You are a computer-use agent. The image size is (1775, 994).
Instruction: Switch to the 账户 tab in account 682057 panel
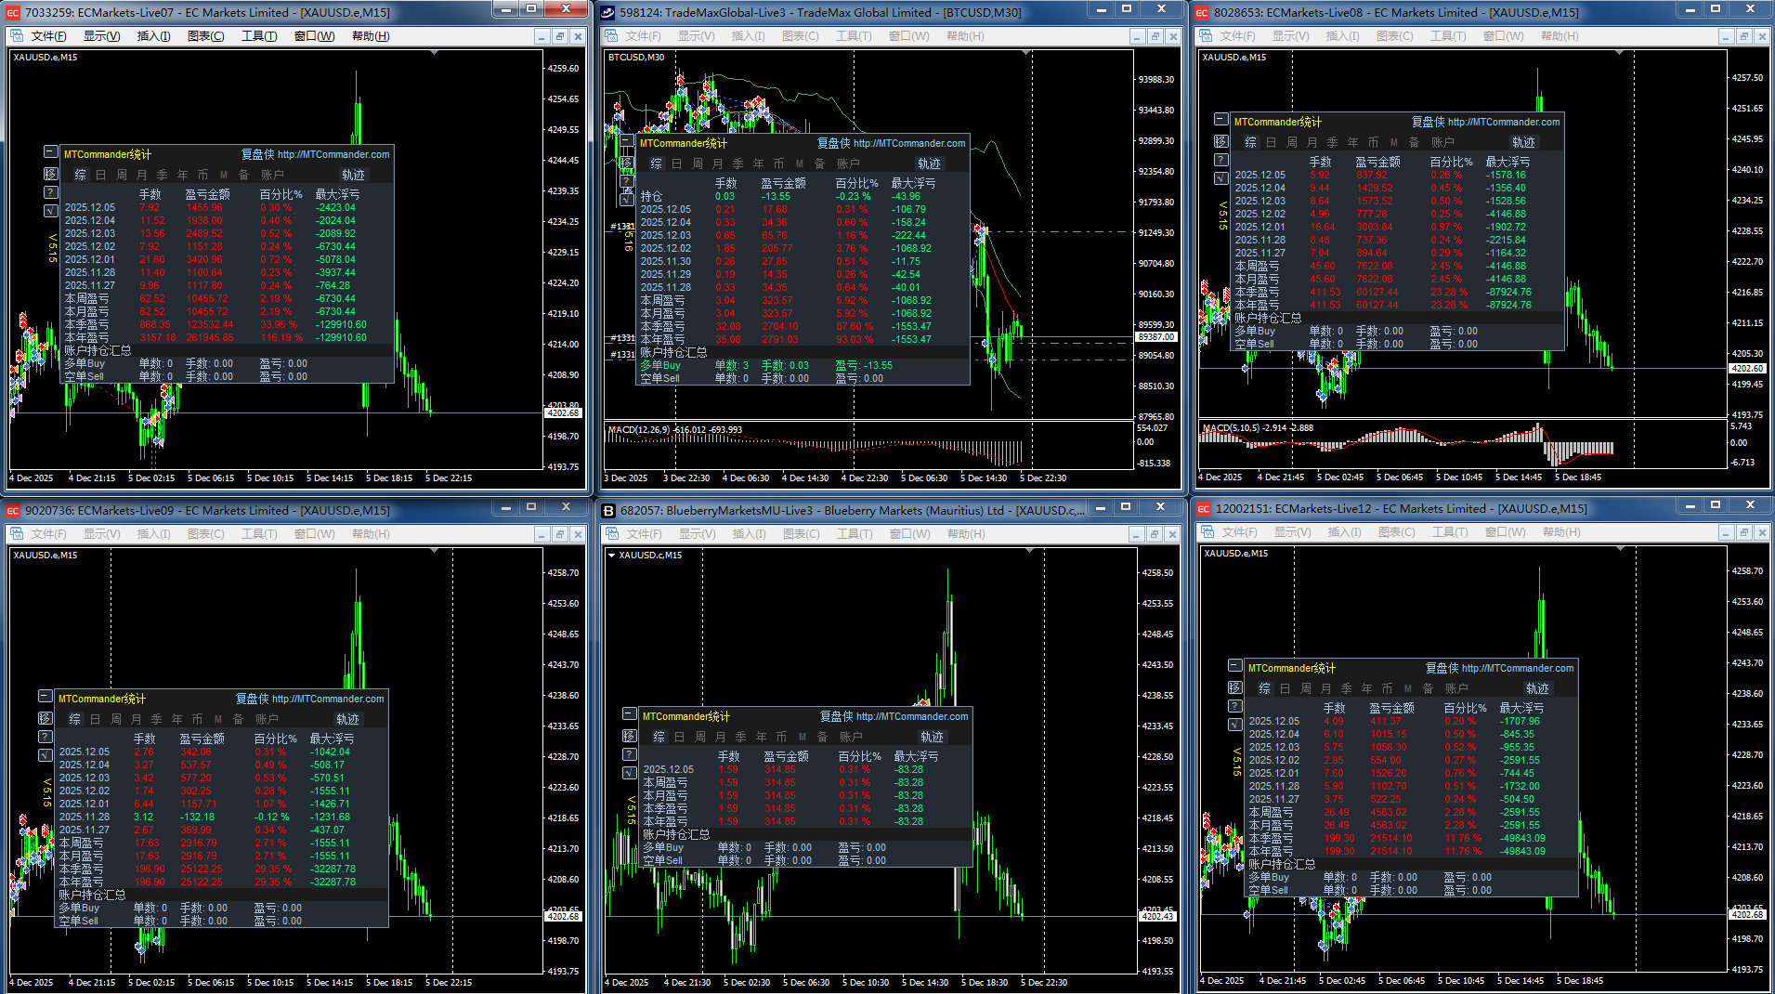pos(851,737)
